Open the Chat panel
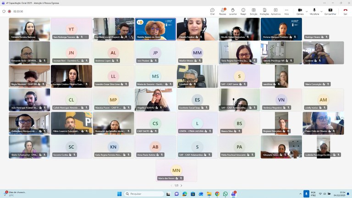Viewport: 352px width, 198px height. [212, 11]
